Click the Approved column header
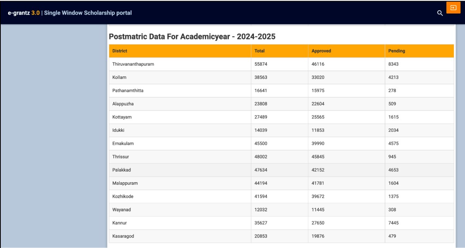The image size is (465, 248). click(x=347, y=51)
